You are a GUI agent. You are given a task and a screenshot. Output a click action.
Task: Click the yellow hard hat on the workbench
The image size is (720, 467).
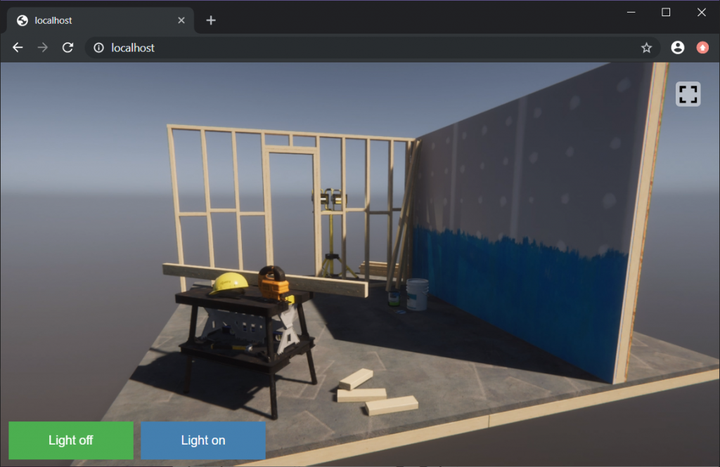coord(229,284)
